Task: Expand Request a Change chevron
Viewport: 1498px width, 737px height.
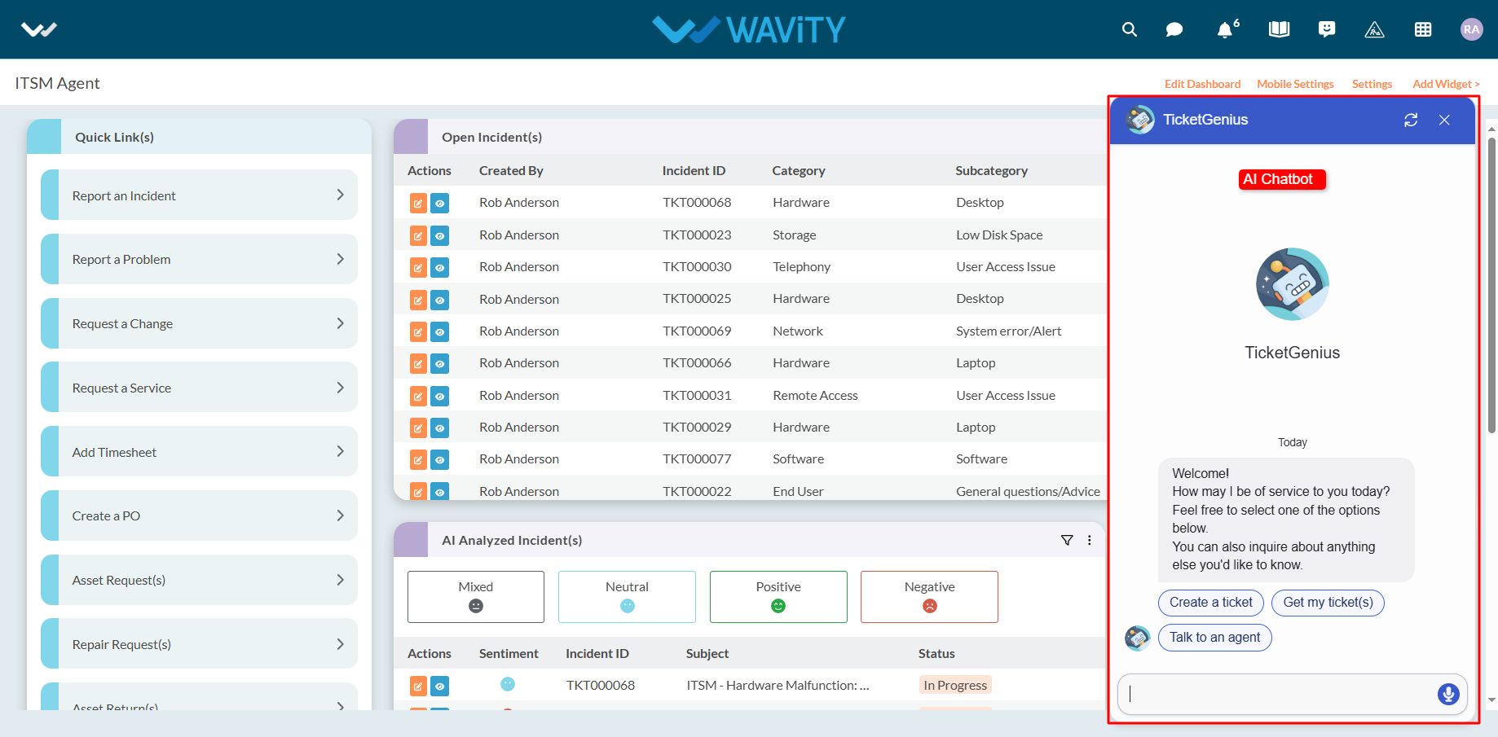Action: tap(341, 323)
